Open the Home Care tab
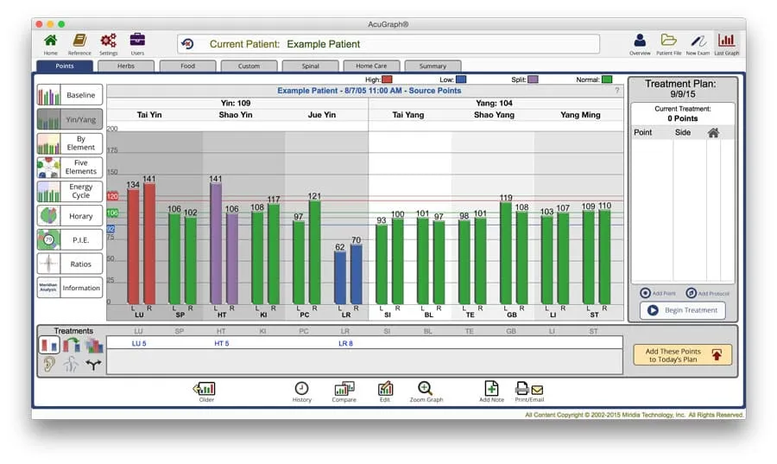Image resolution: width=777 pixels, height=464 pixels. [x=372, y=66]
